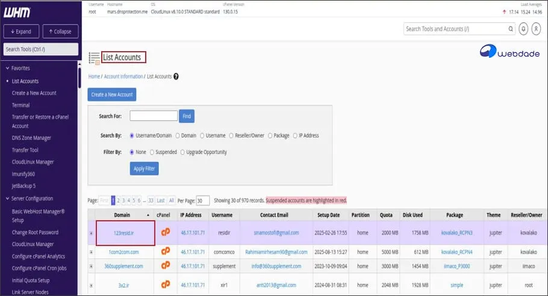548x296 pixels.
Task: Open Create a New Account in sidebar
Action: [x=34, y=93]
